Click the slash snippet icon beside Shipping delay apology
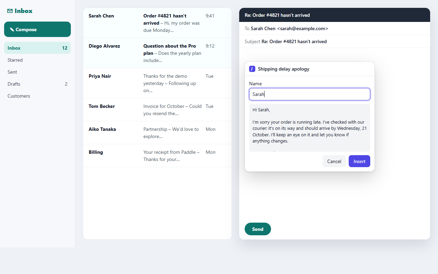The width and height of the screenshot is (438, 274). 252,69
